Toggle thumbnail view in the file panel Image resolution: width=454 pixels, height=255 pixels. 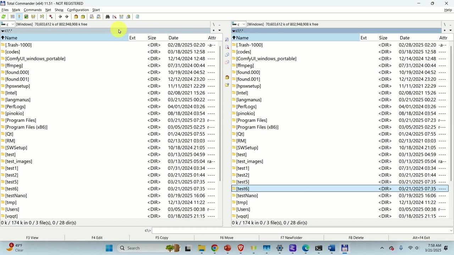pyautogui.click(x=27, y=17)
